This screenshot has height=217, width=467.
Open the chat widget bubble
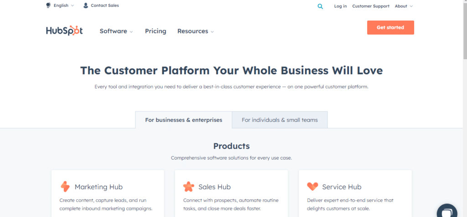(447, 211)
